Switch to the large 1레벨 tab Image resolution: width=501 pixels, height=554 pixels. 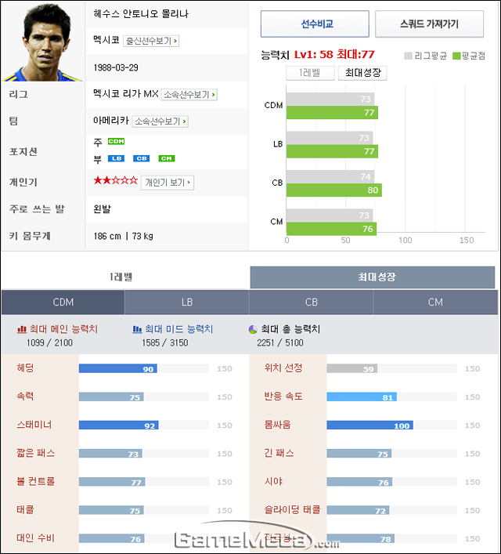[x=121, y=277]
